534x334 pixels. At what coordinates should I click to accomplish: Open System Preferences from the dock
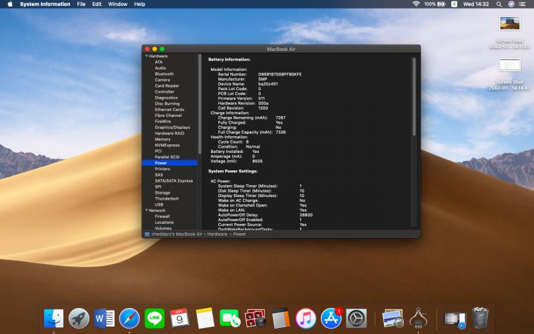[x=357, y=319]
